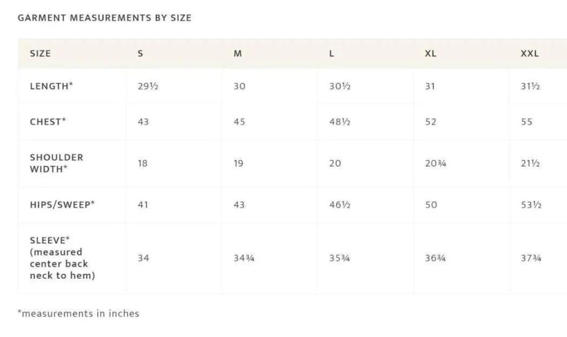
Task: Click the HIPS/SWEEP row label
Action: click(x=62, y=205)
